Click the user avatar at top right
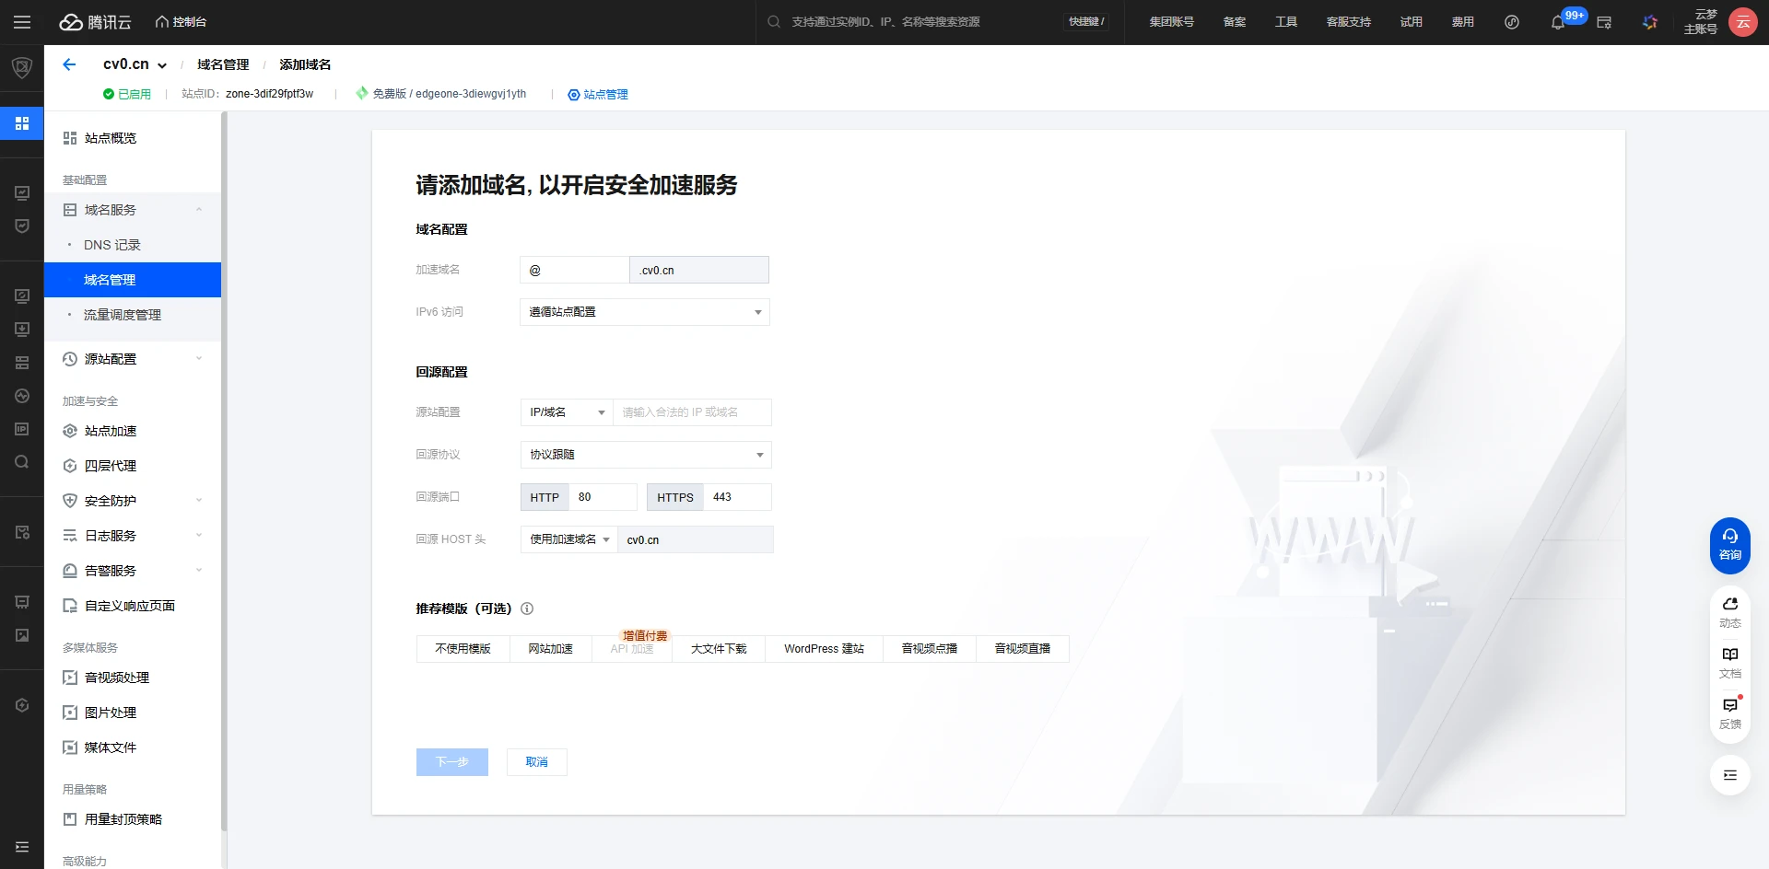 1742,22
